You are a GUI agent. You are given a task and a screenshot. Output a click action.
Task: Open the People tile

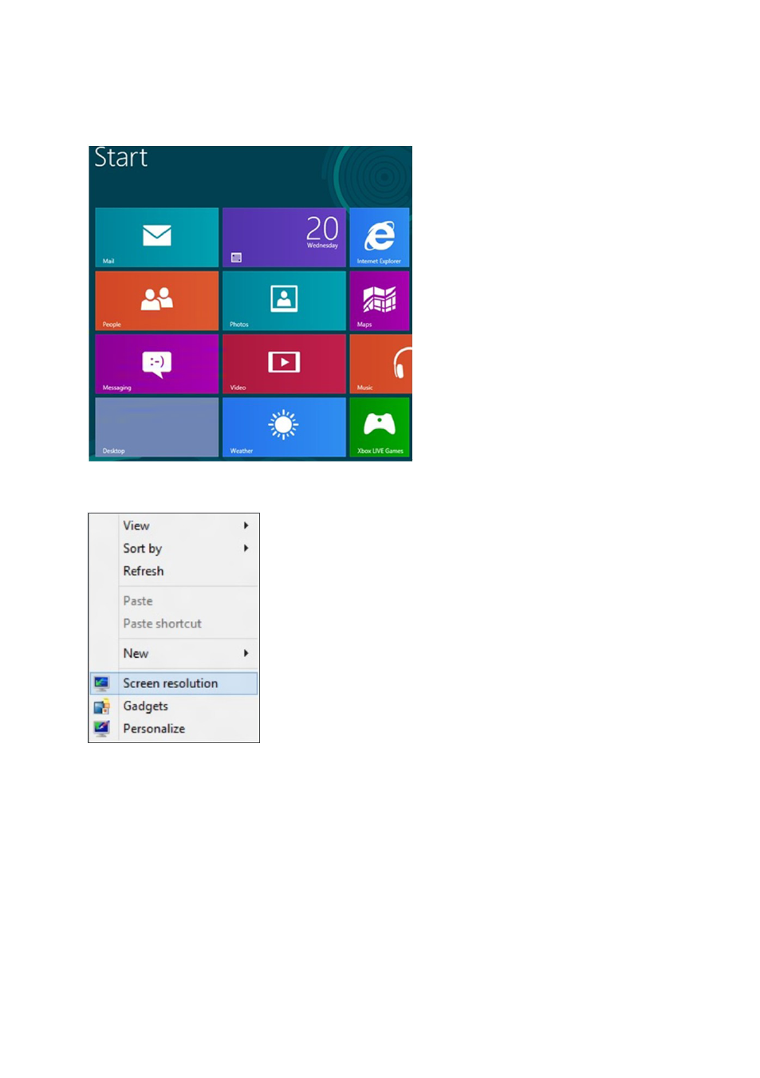coord(157,301)
